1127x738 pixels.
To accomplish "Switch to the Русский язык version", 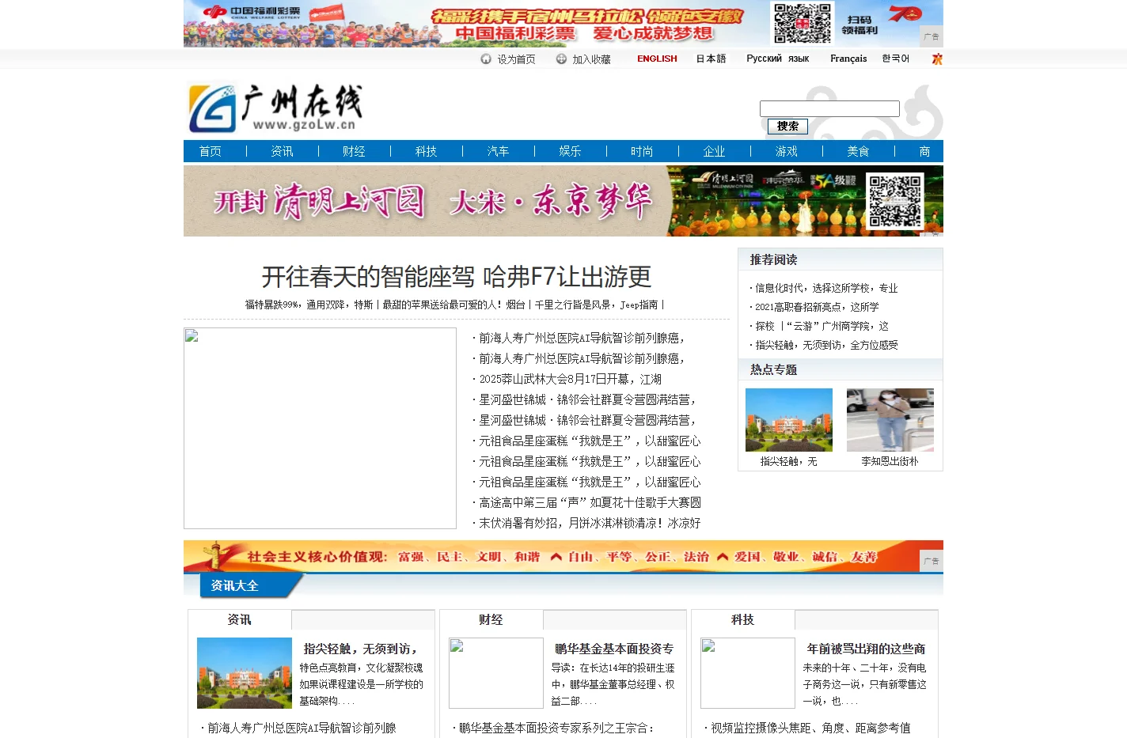I will pos(777,59).
